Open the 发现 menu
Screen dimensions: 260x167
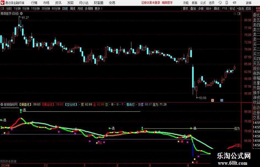70,3
